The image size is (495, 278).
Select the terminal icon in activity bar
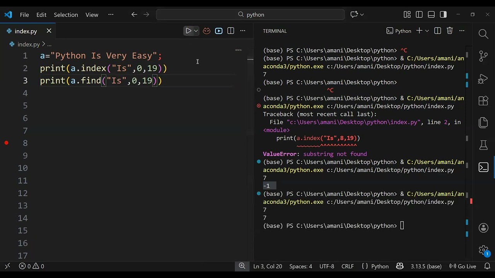coord(483,167)
